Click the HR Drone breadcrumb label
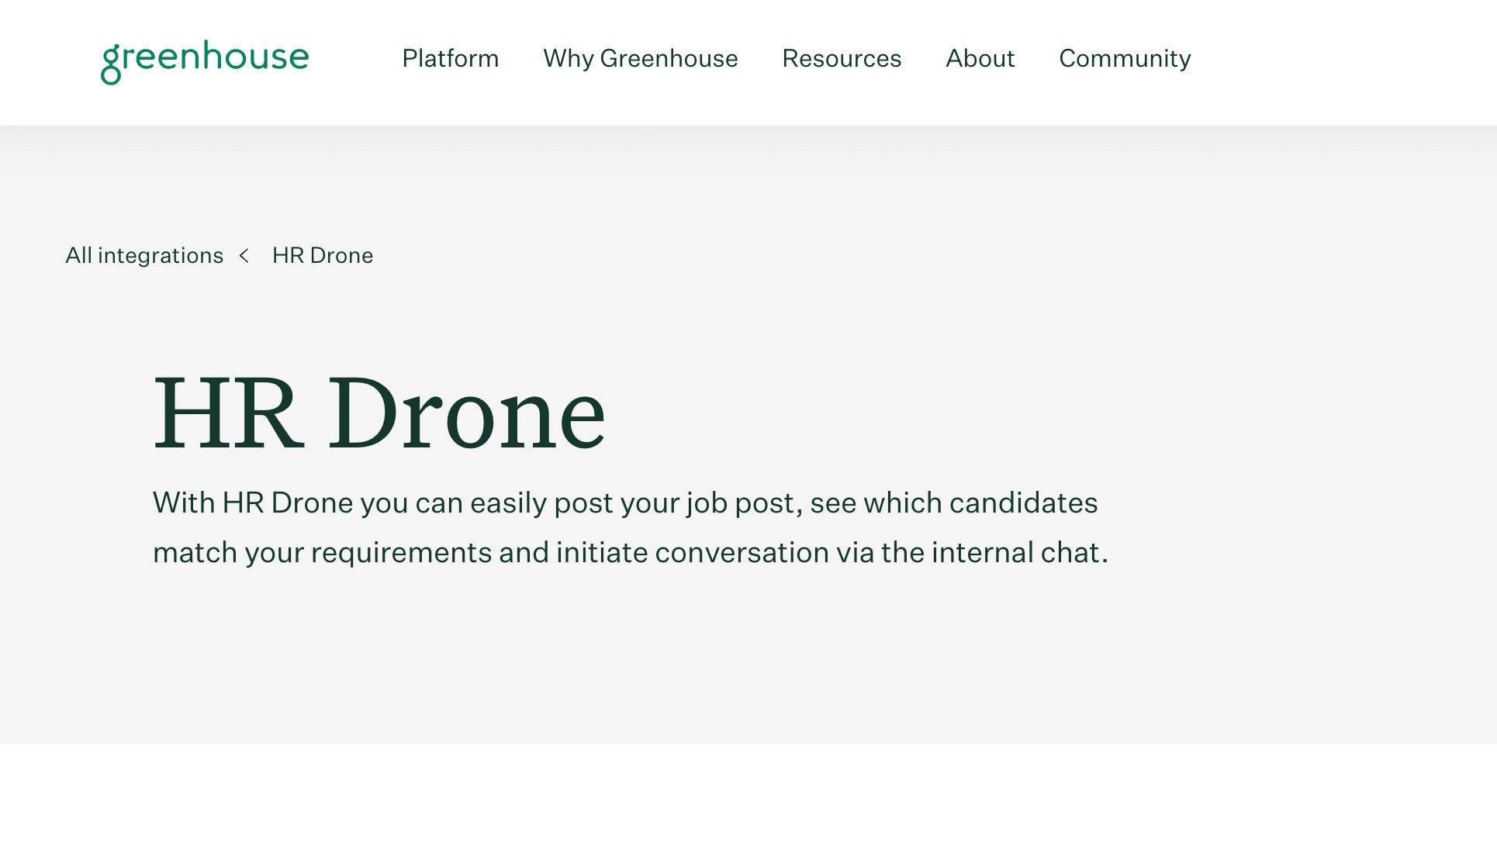This screenshot has height=867, width=1497. click(322, 254)
